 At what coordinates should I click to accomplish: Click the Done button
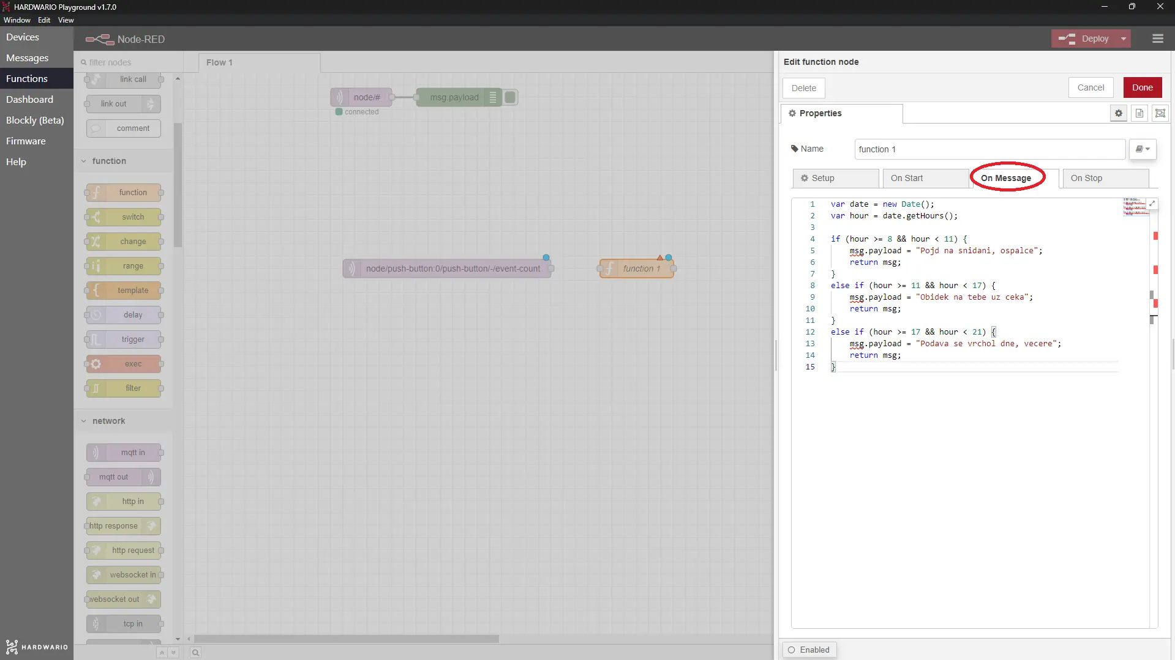pos(1142,87)
